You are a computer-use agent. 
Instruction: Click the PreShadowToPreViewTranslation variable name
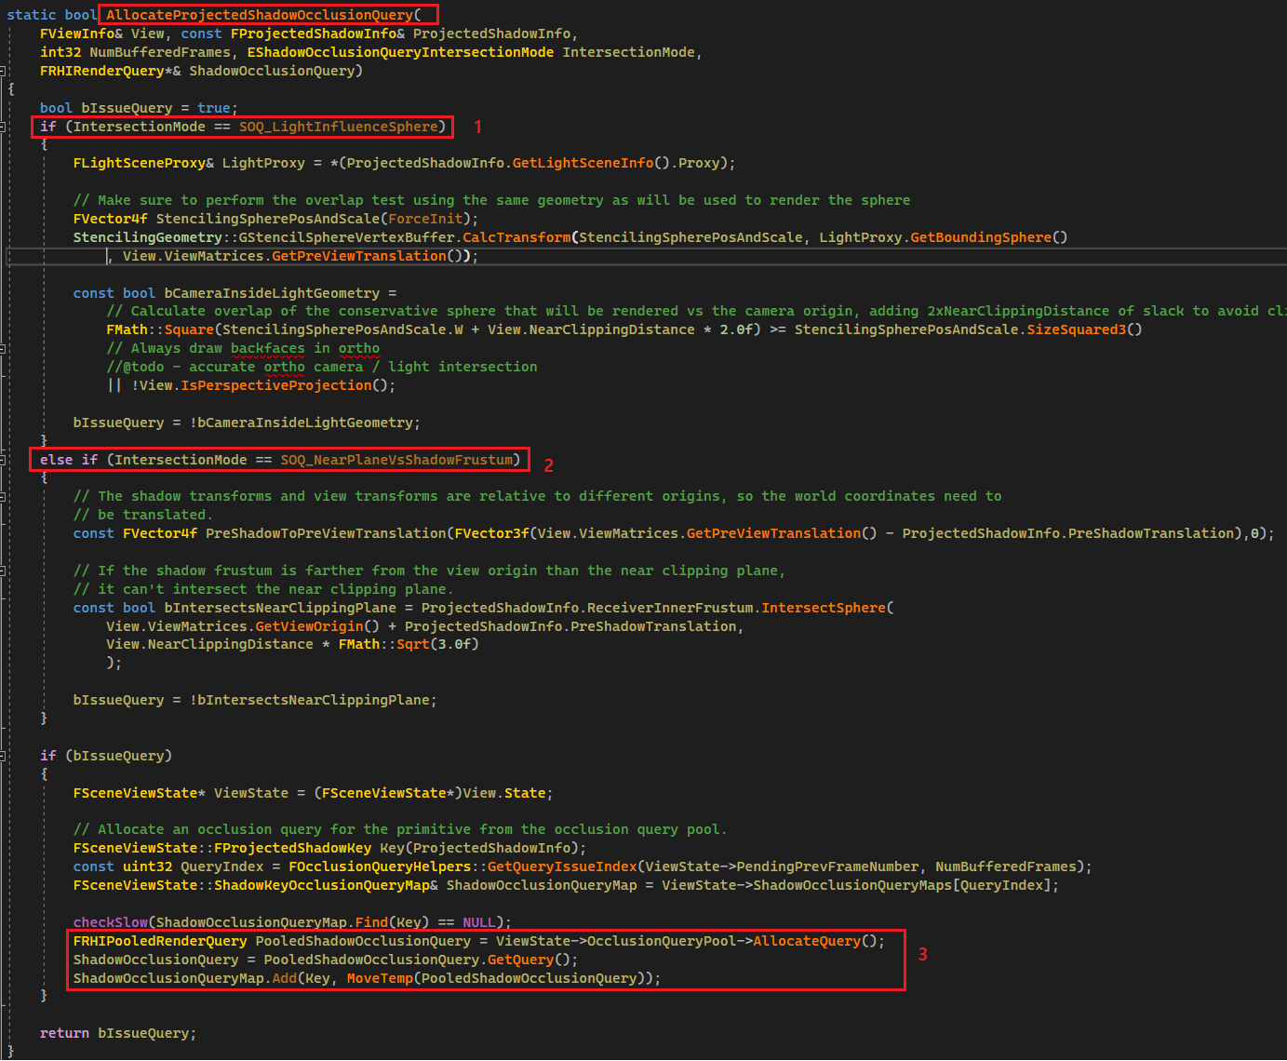pos(326,533)
